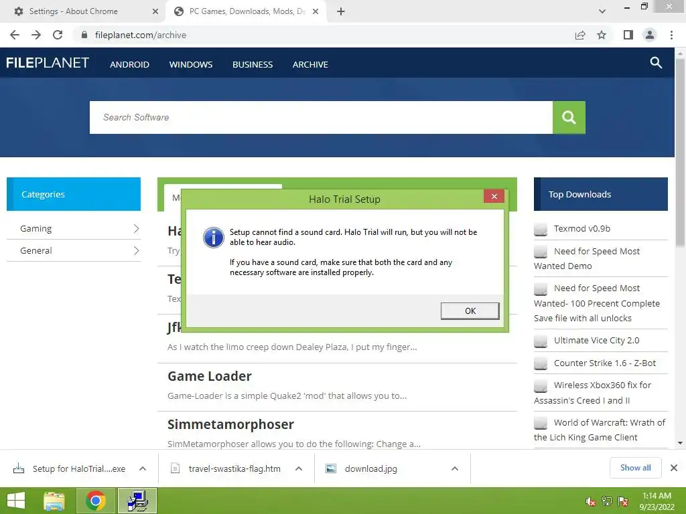Click the Chrome forward arrow
This screenshot has height=514, width=686.
(x=36, y=35)
